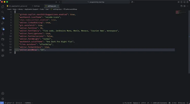Click the wordWrap "on" value
This screenshot has width=190, height=104.
point(42,50)
